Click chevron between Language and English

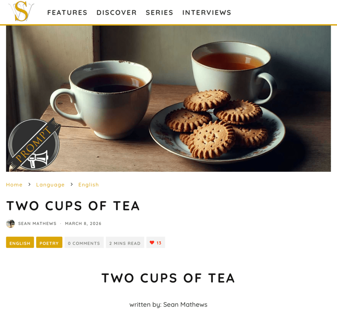71,184
